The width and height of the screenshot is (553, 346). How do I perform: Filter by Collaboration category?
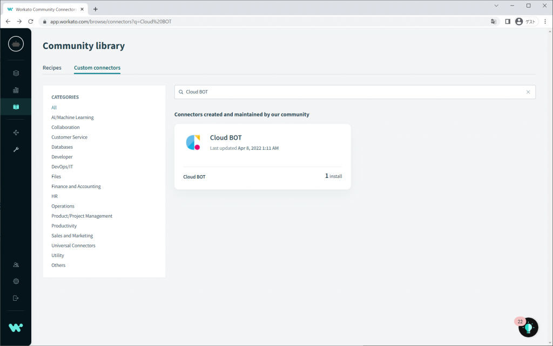65,127
